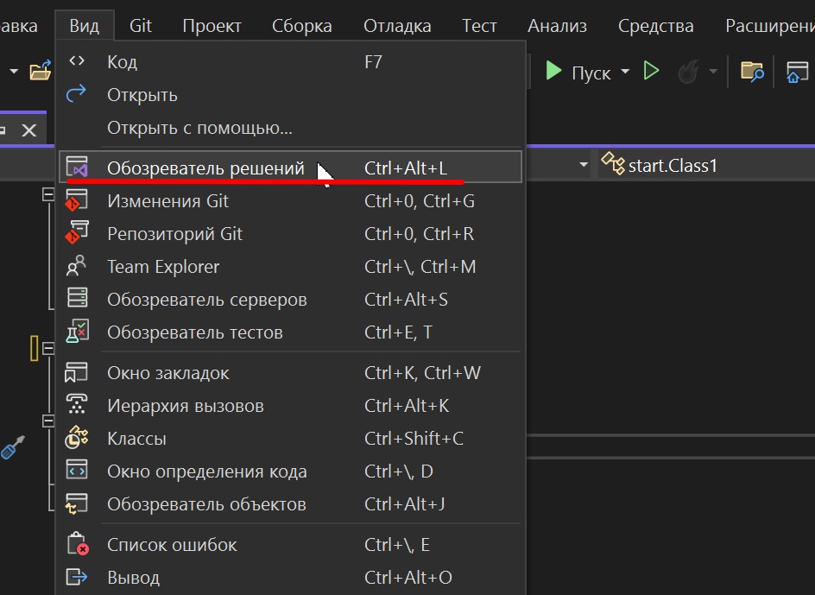Open the navigation dropdown left of start.Class1

click(x=584, y=166)
